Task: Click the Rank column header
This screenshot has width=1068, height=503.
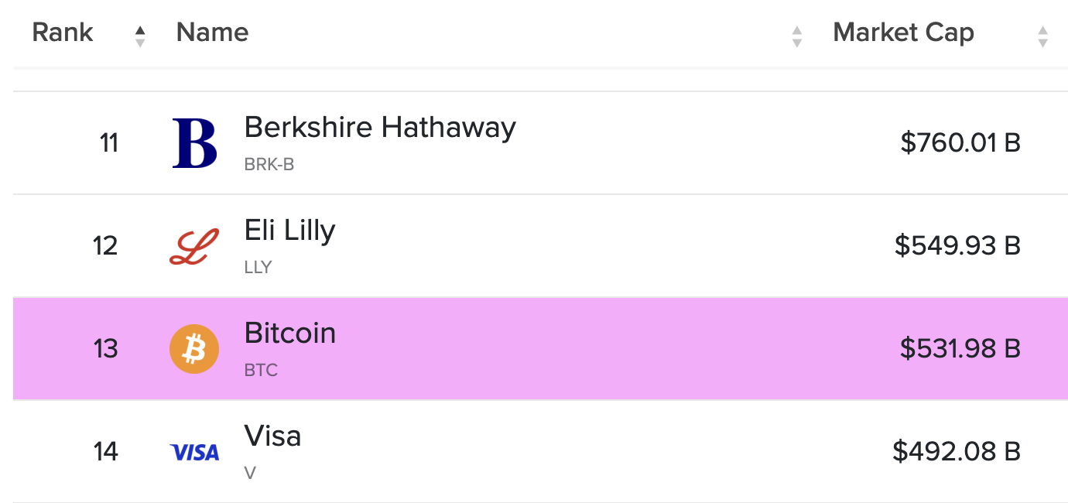Action: tap(63, 33)
